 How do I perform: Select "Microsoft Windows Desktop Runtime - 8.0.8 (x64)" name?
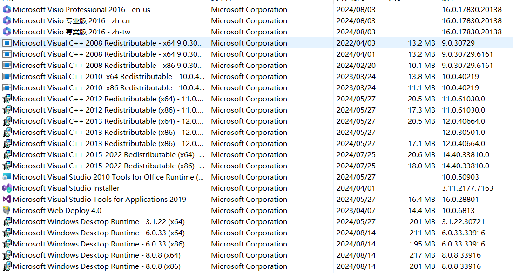click(96, 255)
